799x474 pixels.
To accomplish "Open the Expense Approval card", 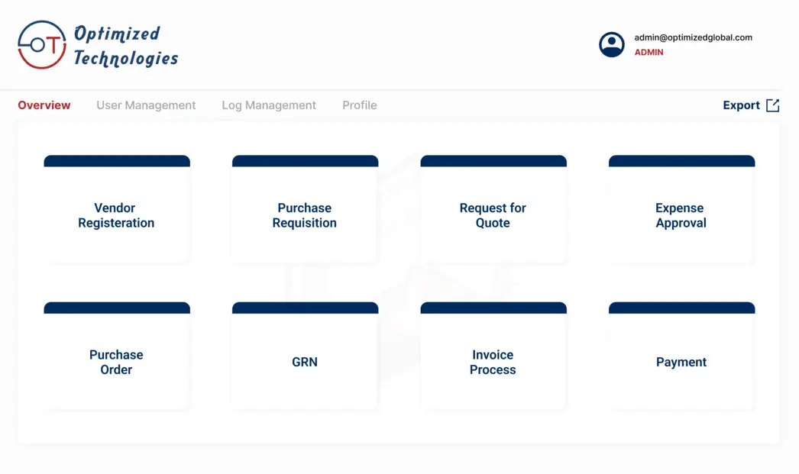I will (x=681, y=215).
